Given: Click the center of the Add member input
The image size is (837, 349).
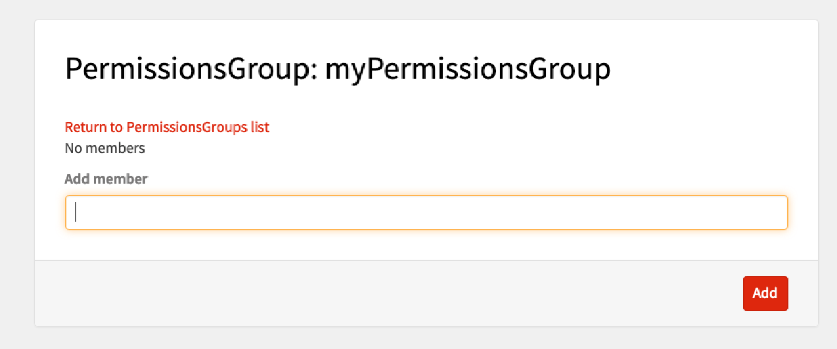Looking at the screenshot, I should click(426, 213).
